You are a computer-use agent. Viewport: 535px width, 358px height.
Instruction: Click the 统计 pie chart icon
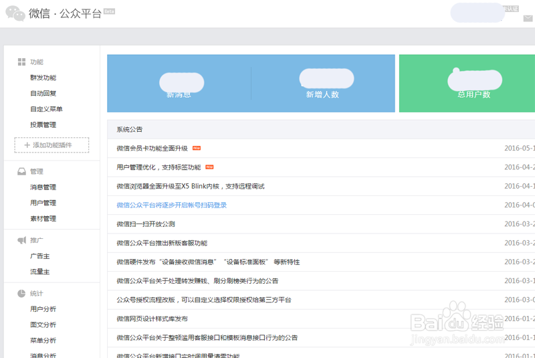(x=21, y=293)
